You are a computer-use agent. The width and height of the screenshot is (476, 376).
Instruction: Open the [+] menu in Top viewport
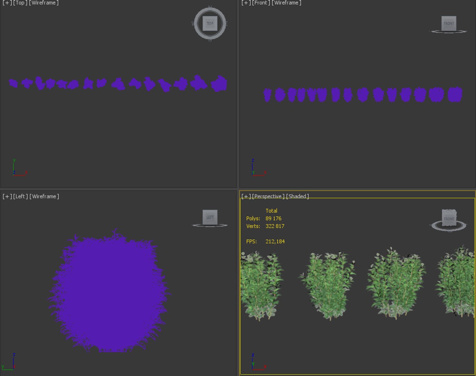7,3
